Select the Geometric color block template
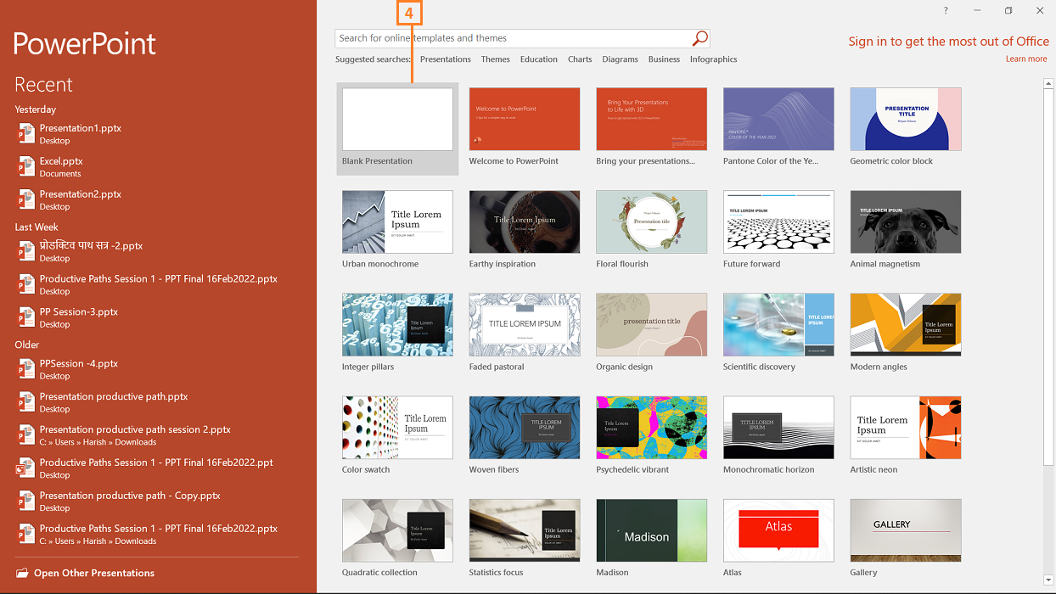The width and height of the screenshot is (1056, 594). [906, 119]
